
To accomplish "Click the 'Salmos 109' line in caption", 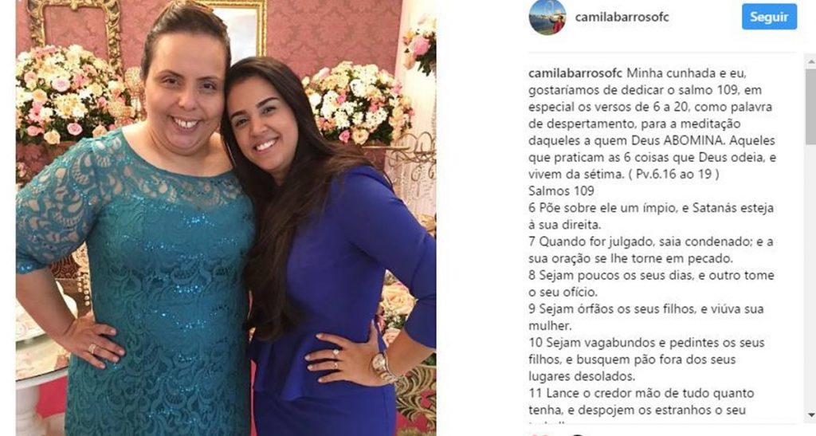I will [561, 191].
